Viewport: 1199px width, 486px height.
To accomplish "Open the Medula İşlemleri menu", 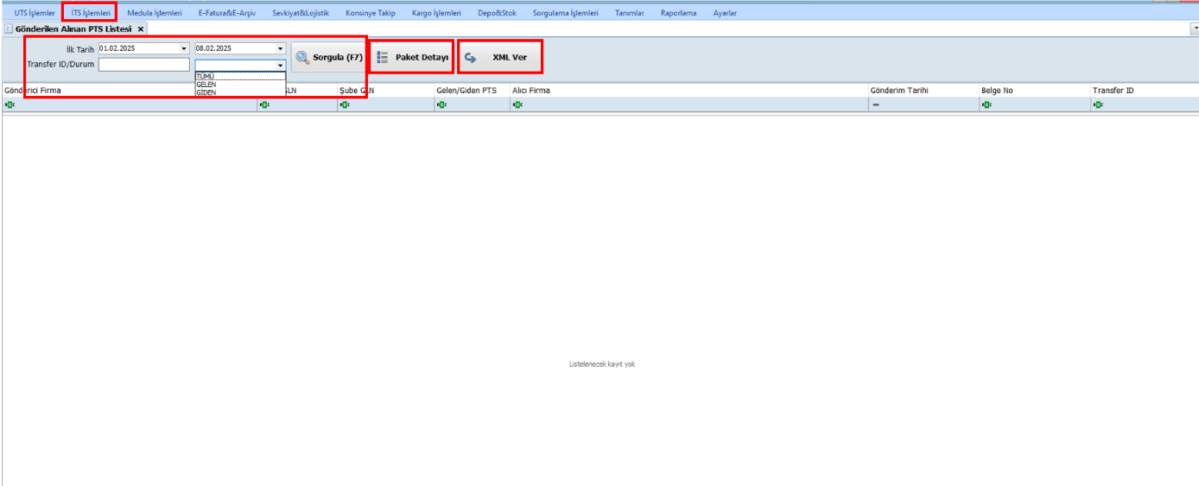I will (155, 13).
